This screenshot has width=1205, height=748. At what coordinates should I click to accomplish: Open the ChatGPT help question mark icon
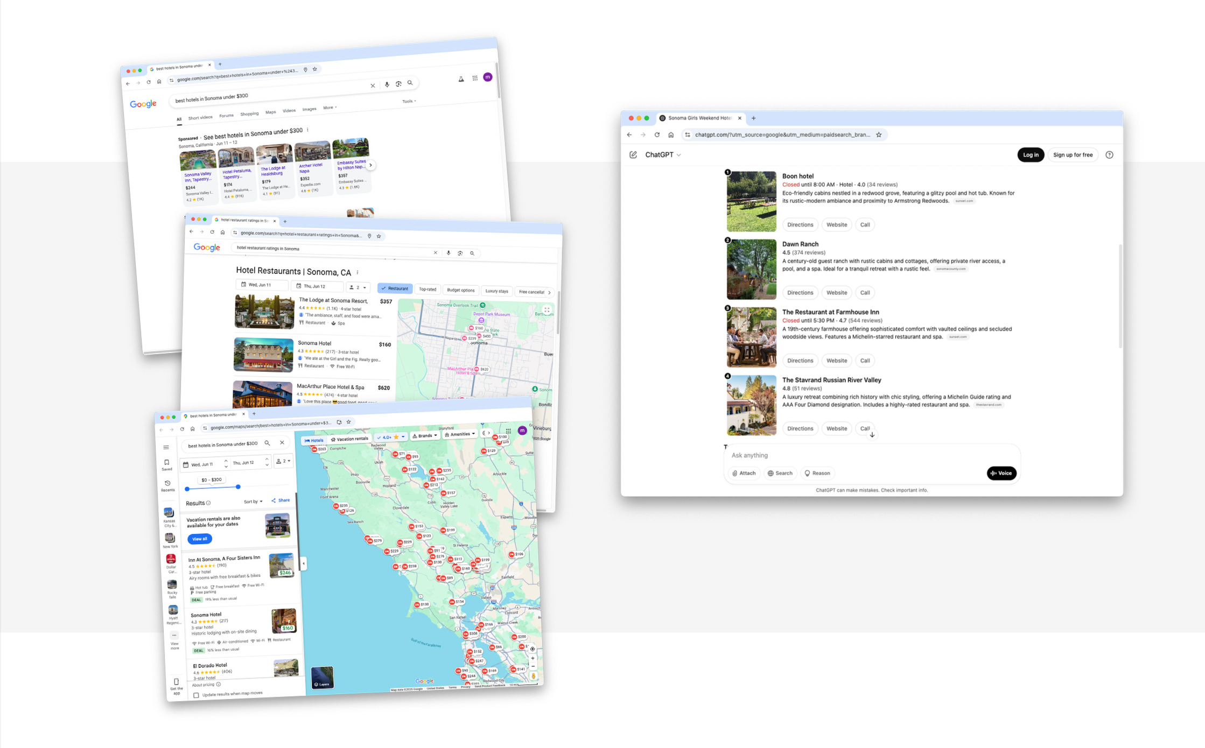tap(1109, 155)
